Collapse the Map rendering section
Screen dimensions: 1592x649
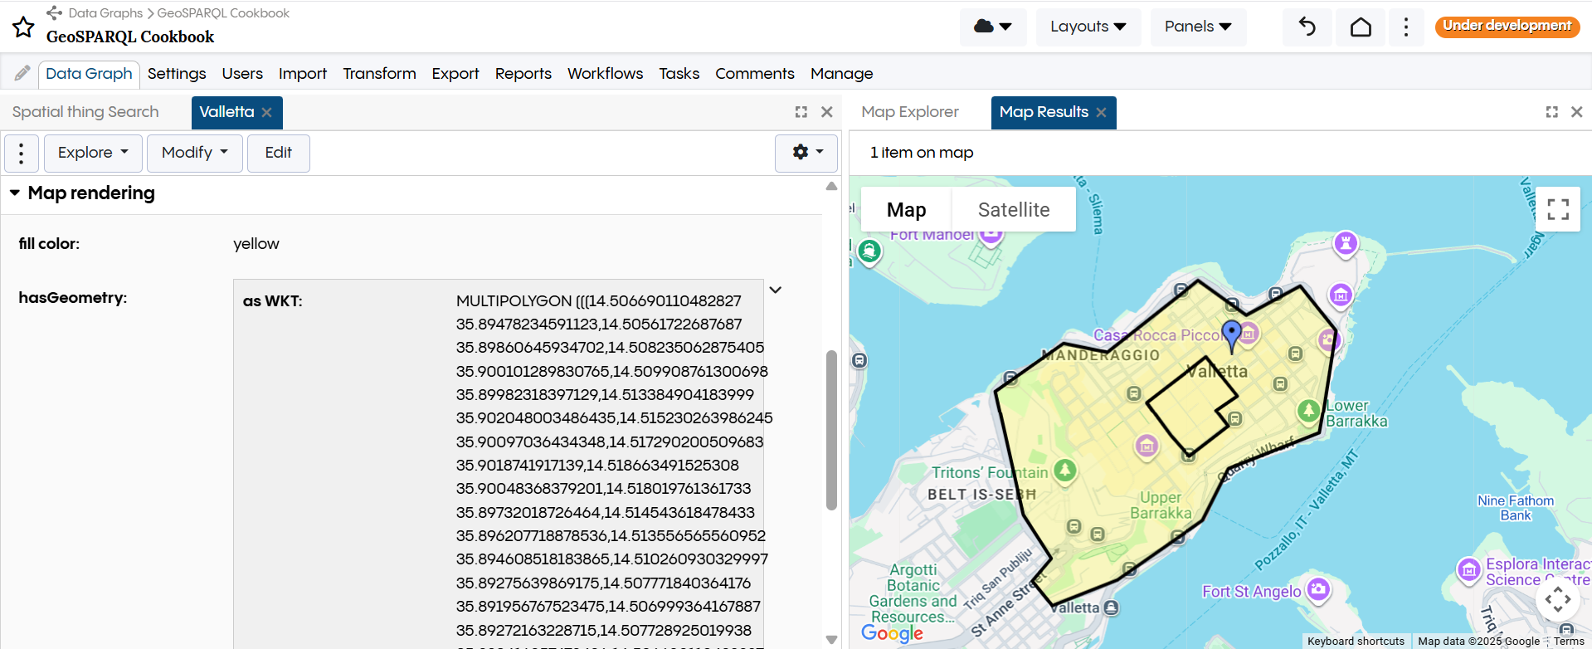click(15, 193)
